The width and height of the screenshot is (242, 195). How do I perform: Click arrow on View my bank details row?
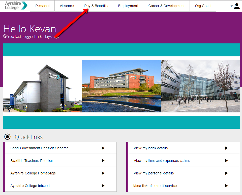tap(226, 148)
